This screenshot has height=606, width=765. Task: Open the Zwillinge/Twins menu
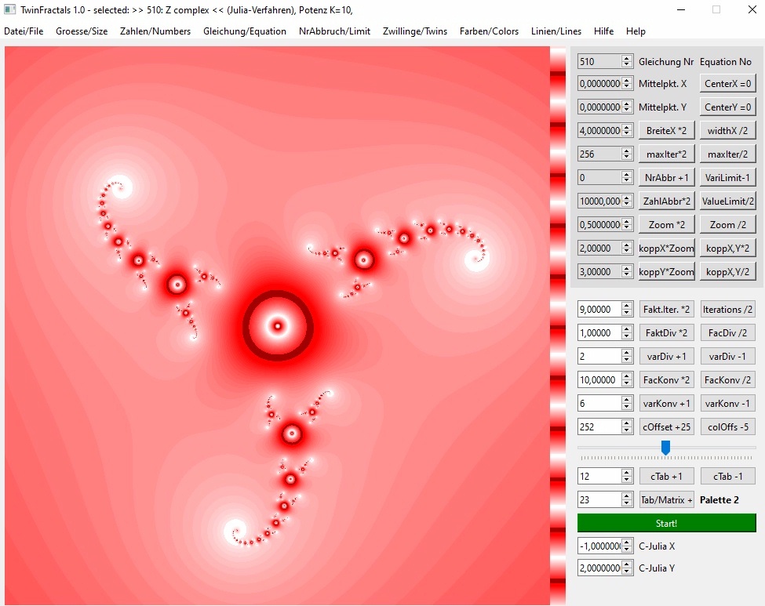tap(415, 31)
